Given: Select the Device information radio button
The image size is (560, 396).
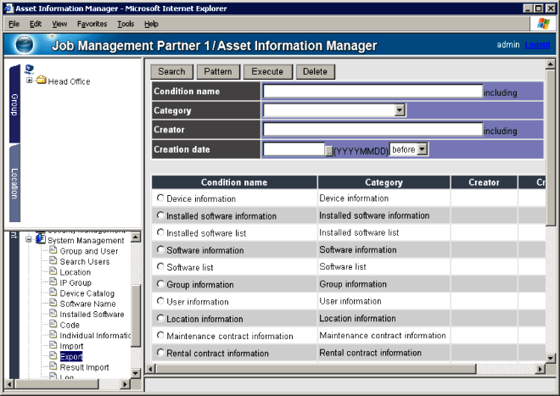Looking at the screenshot, I should coord(160,198).
